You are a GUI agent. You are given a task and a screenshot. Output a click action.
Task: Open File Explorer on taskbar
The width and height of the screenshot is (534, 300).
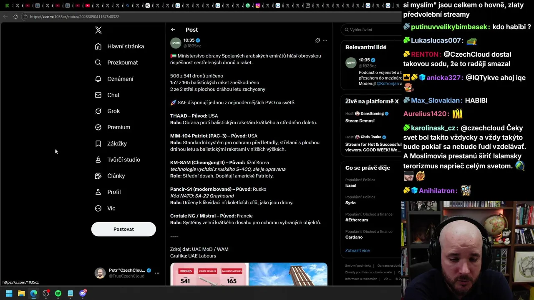coord(21,293)
